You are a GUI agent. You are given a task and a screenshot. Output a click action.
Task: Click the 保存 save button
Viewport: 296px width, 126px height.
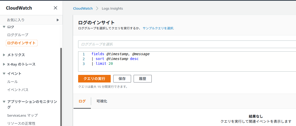tap(122, 79)
